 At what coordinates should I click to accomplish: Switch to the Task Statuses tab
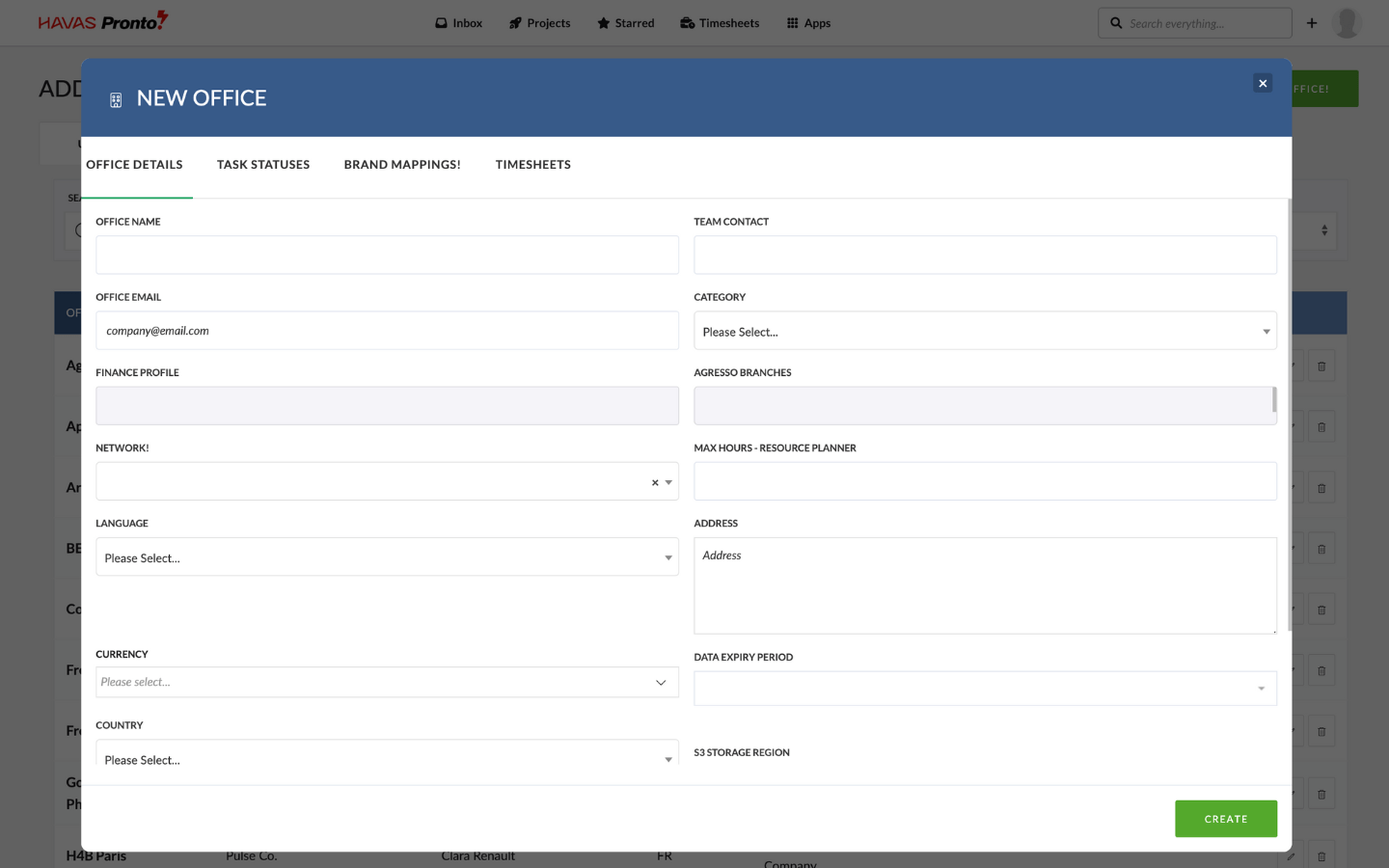263,165
